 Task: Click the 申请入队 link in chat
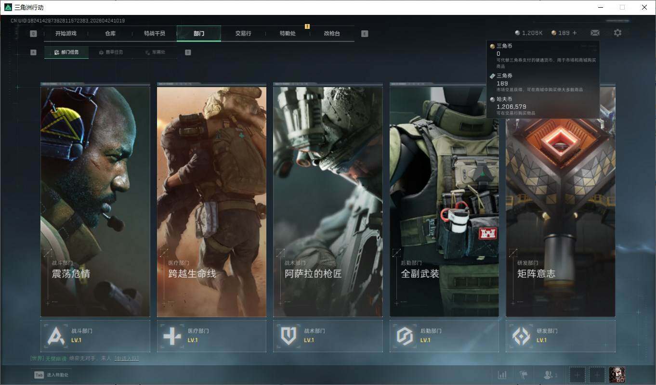pos(126,358)
